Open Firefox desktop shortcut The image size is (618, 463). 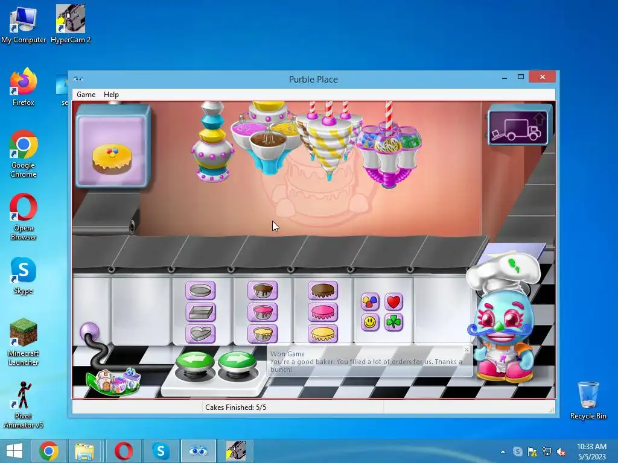pyautogui.click(x=24, y=87)
